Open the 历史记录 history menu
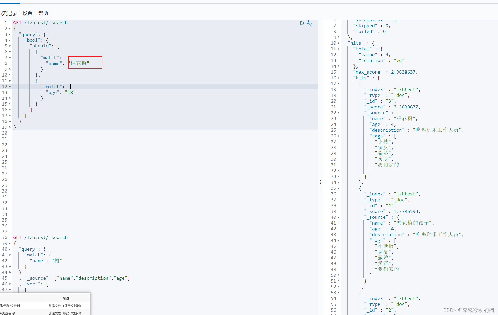The image size is (498, 315). click(x=8, y=13)
